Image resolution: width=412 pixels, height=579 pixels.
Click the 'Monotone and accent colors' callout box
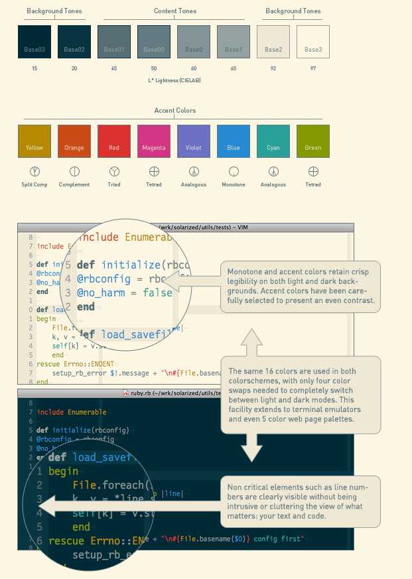[301, 286]
